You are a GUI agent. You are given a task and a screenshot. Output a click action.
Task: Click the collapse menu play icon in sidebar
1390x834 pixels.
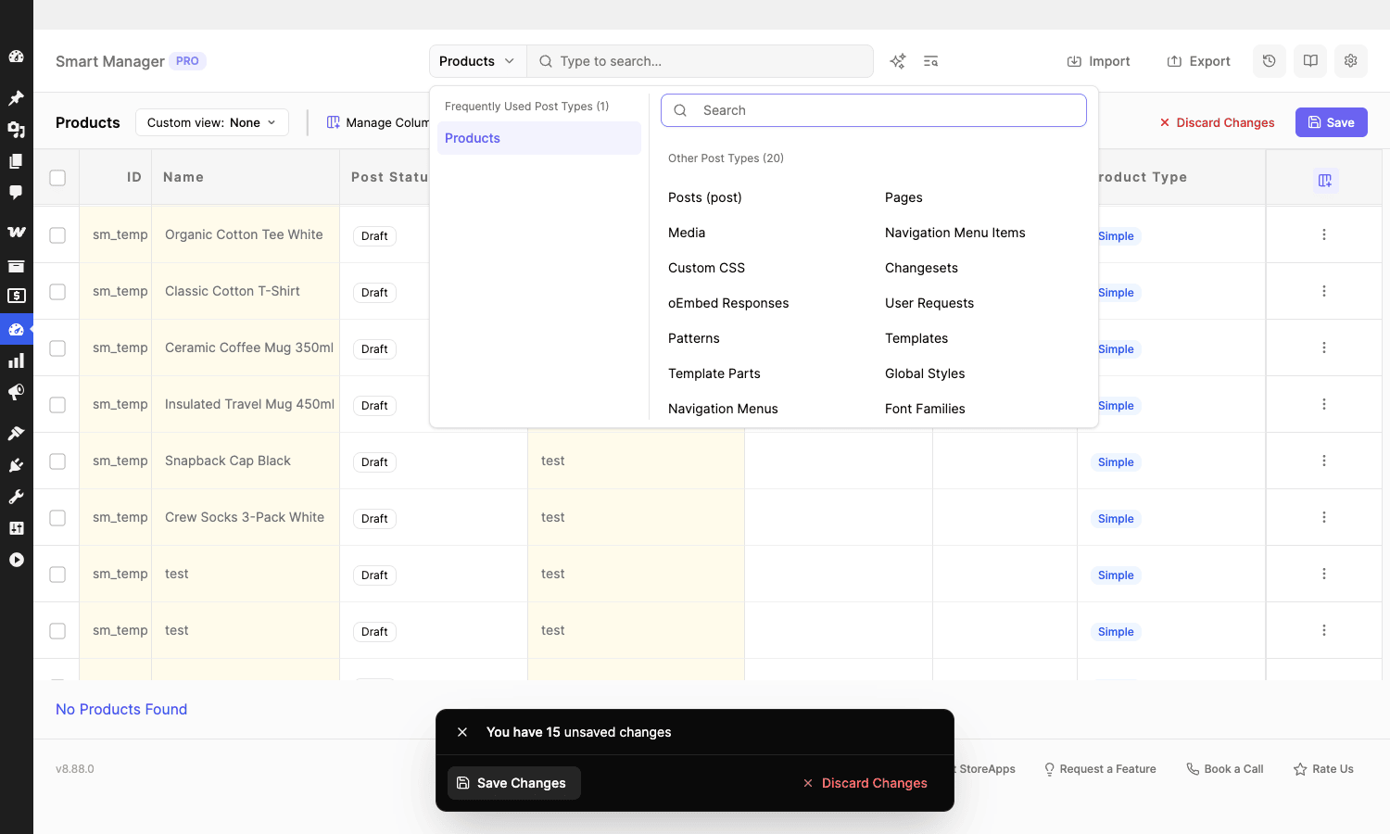(16, 560)
